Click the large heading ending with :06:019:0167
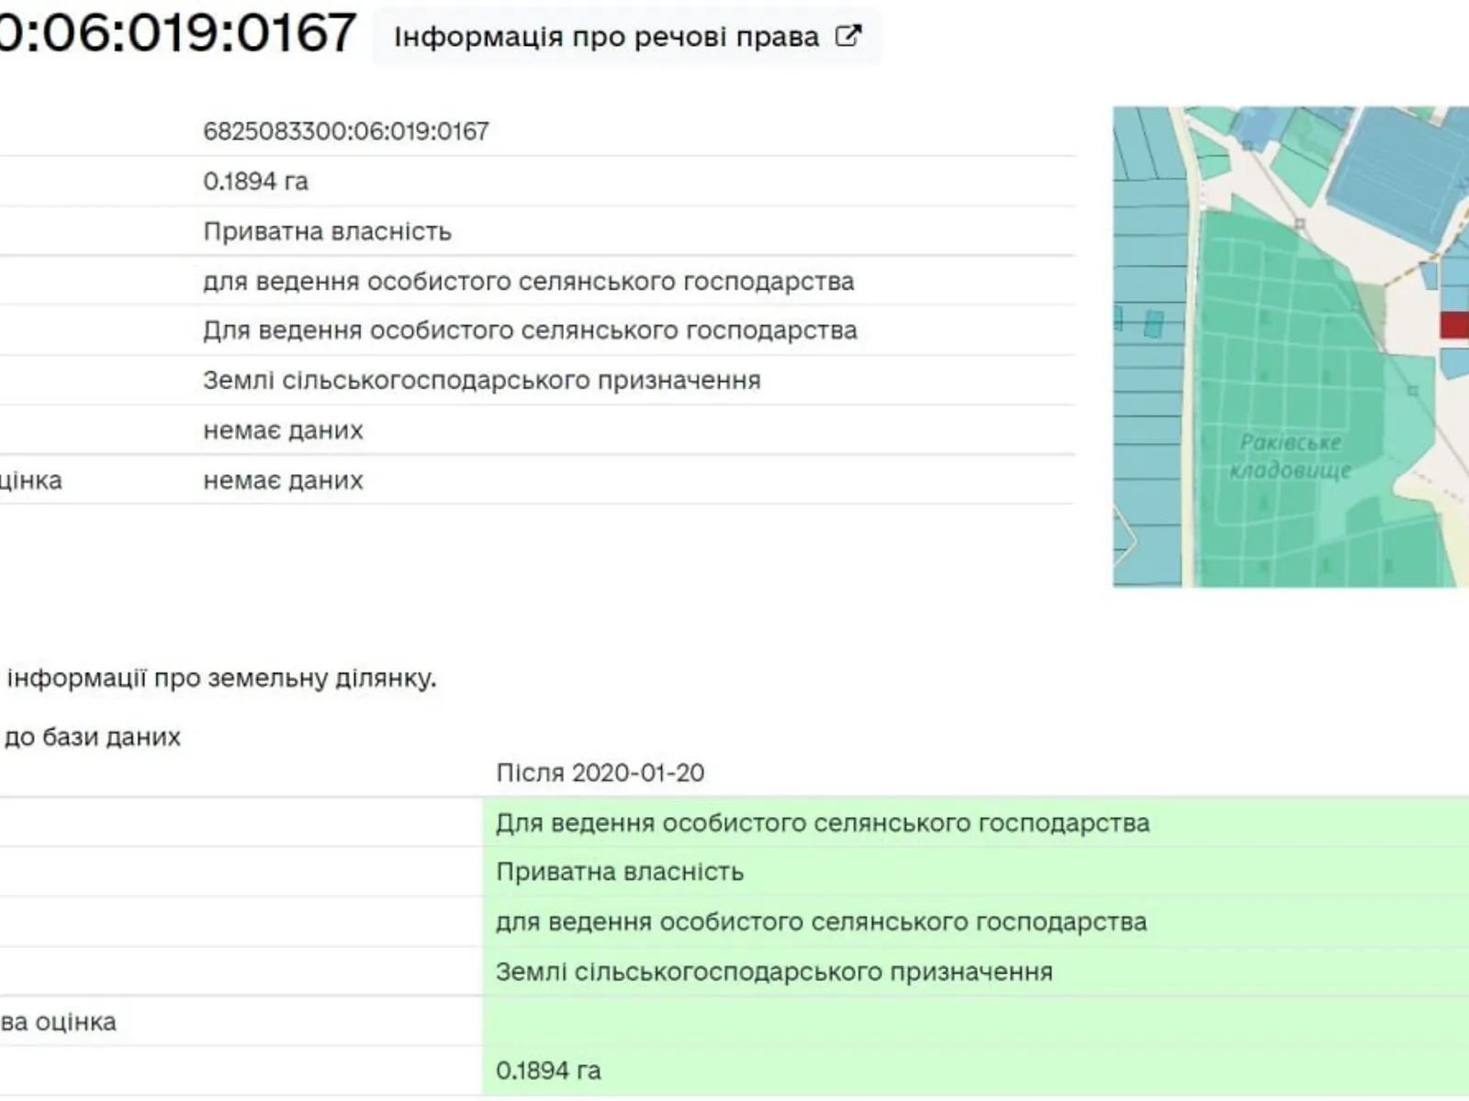 click(x=178, y=33)
